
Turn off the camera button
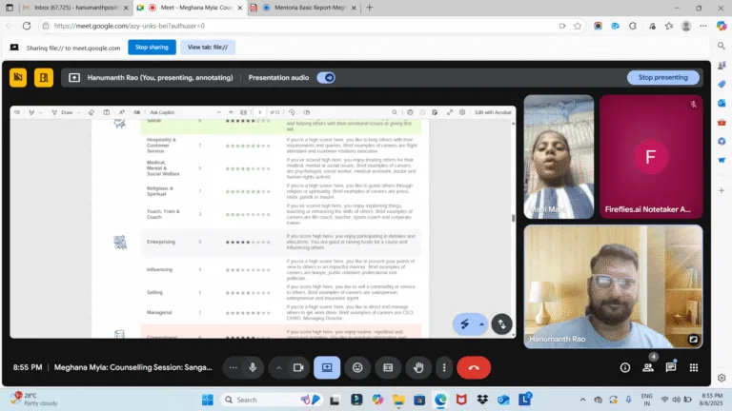298,367
